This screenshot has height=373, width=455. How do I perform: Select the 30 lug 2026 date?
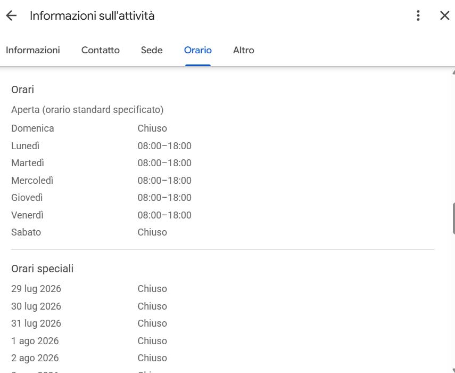click(x=36, y=306)
